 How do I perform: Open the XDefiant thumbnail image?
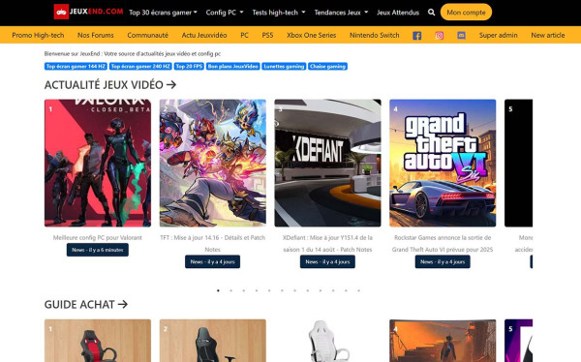pos(327,163)
